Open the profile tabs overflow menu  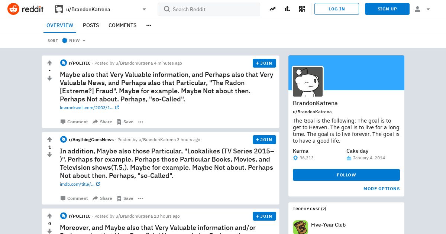coord(149,25)
